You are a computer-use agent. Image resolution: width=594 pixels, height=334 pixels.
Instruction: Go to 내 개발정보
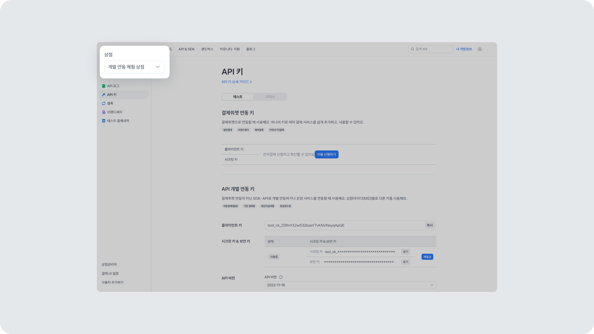pos(464,49)
